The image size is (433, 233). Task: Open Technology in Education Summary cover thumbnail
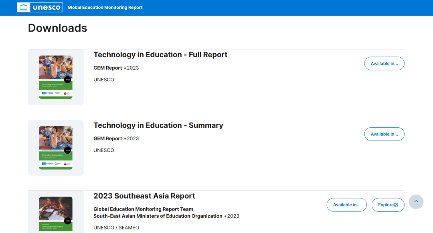click(x=56, y=148)
